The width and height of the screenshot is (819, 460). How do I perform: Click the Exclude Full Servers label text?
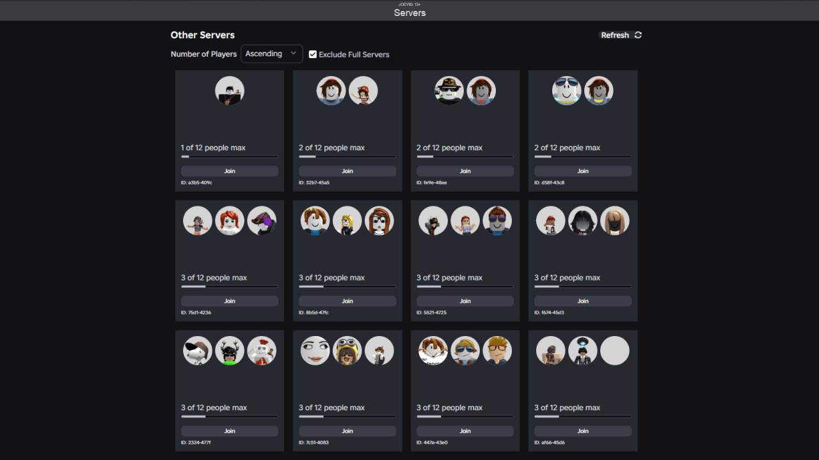(354, 54)
